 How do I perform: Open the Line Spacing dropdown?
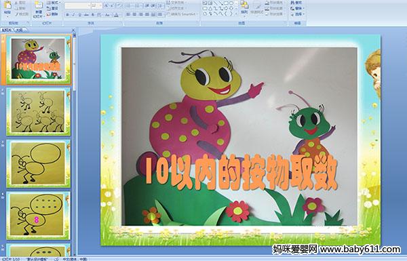pos(161,5)
